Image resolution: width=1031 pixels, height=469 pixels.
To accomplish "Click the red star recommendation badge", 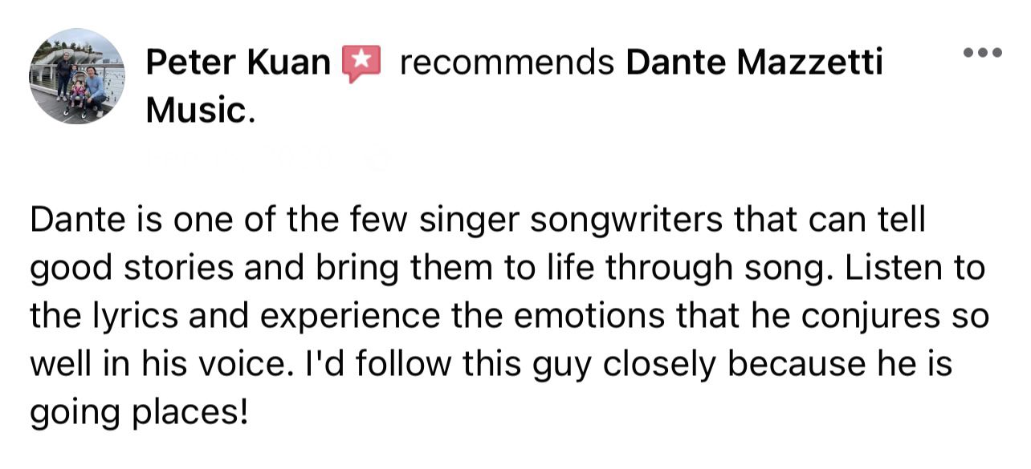I will point(361,63).
